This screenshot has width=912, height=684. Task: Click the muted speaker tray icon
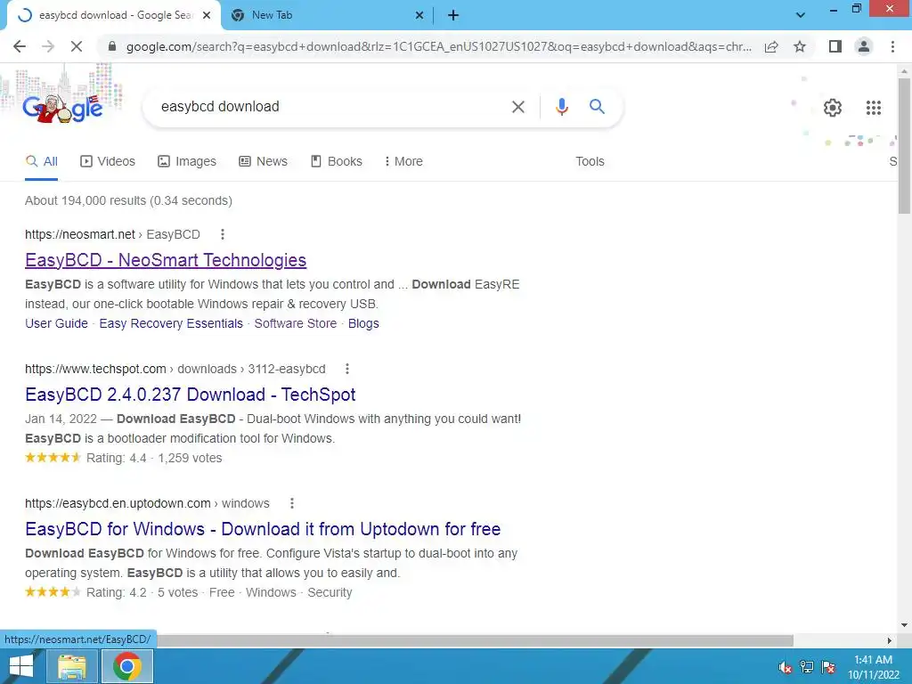click(785, 667)
